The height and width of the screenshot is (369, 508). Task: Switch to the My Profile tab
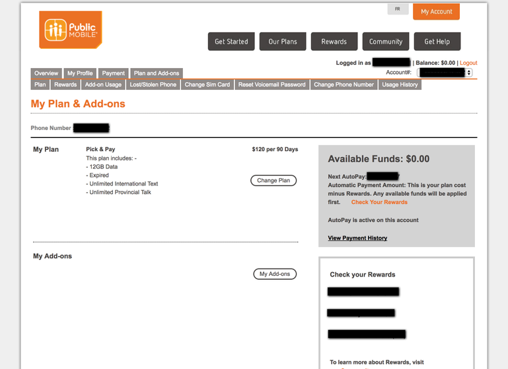(x=80, y=73)
